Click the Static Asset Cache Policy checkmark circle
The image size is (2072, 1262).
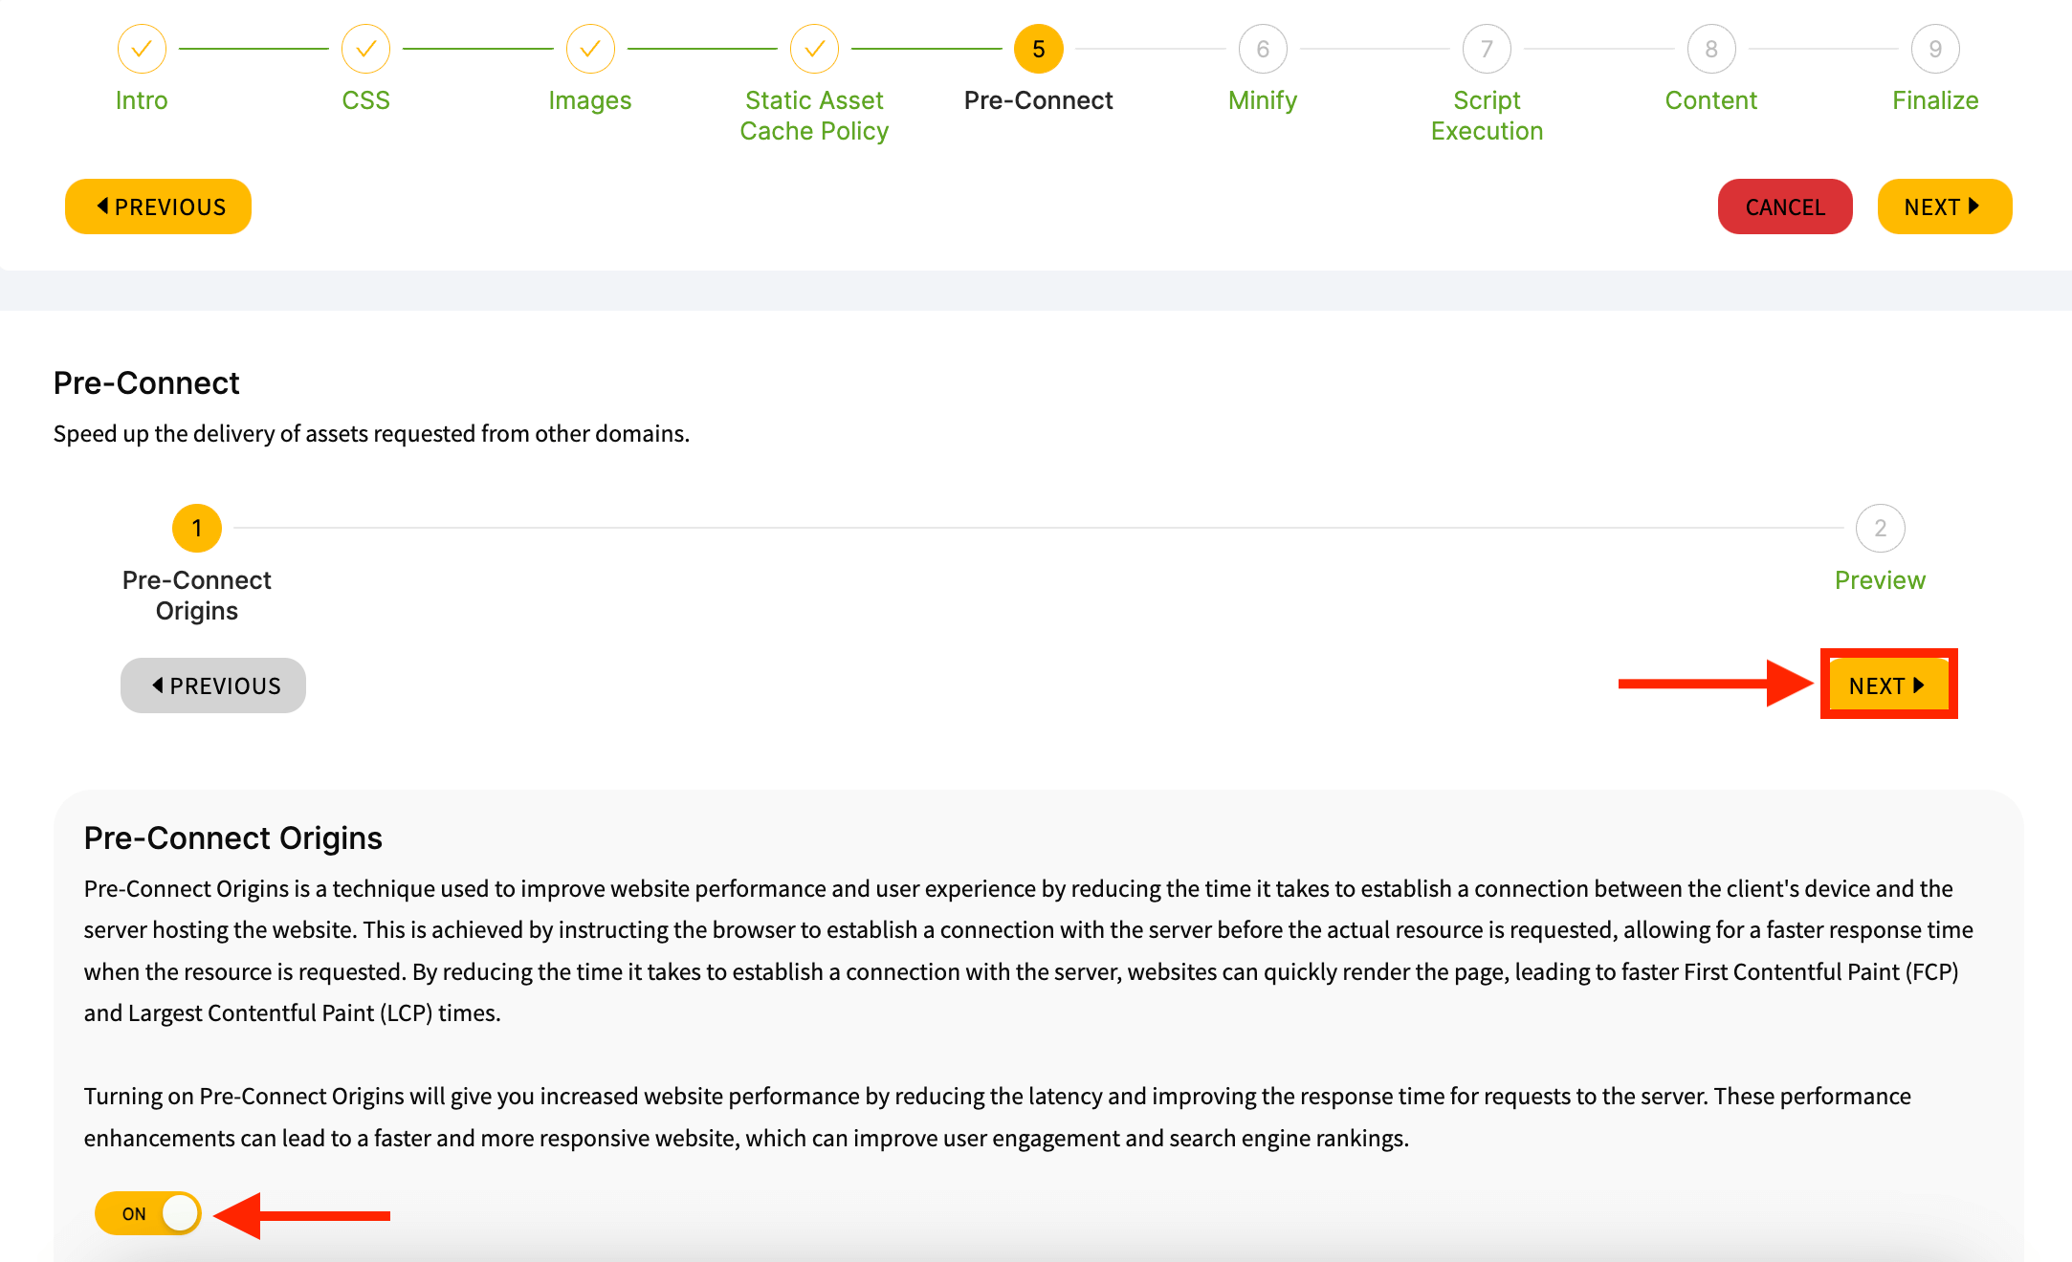tap(814, 49)
